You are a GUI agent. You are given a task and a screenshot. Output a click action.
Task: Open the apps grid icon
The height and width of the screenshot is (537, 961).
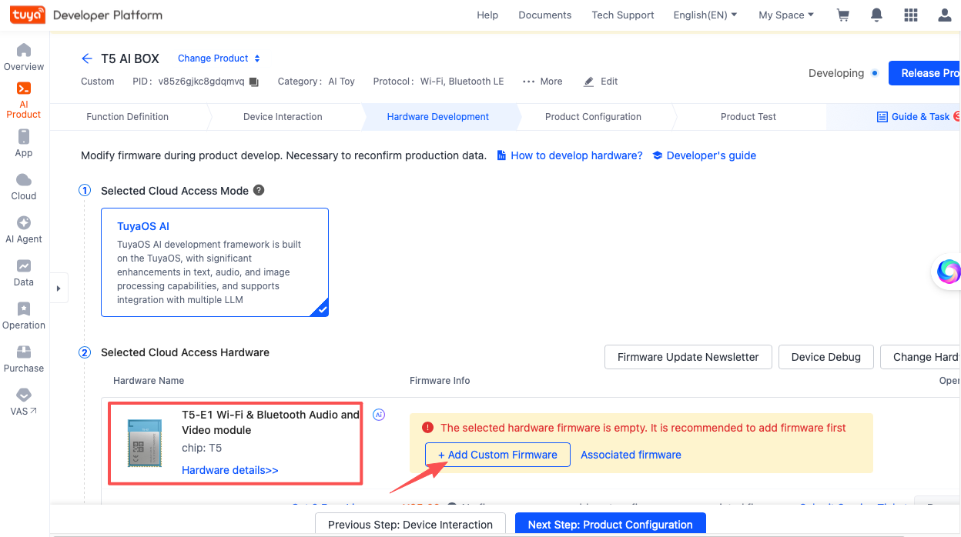[911, 15]
